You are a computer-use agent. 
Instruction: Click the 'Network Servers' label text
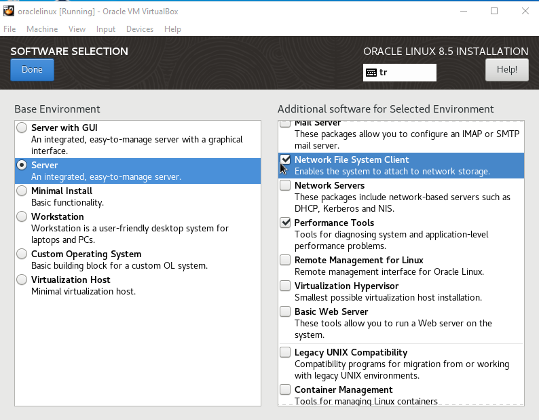click(x=329, y=186)
